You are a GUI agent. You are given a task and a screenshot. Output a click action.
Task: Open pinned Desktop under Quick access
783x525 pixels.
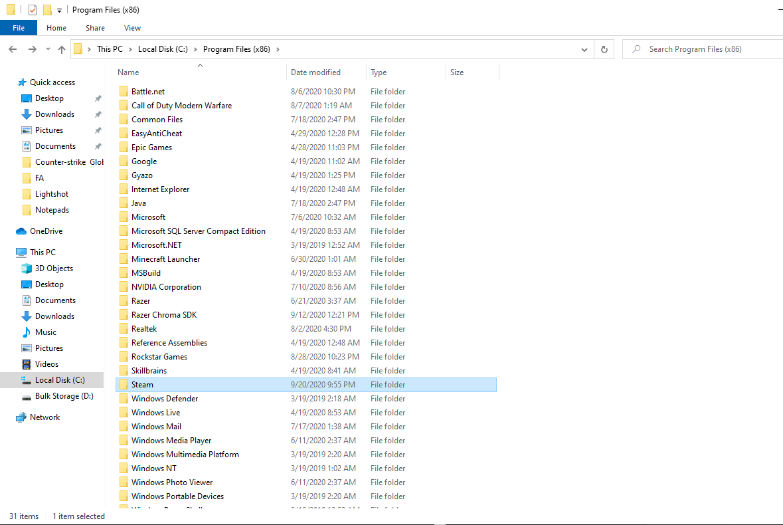[49, 98]
